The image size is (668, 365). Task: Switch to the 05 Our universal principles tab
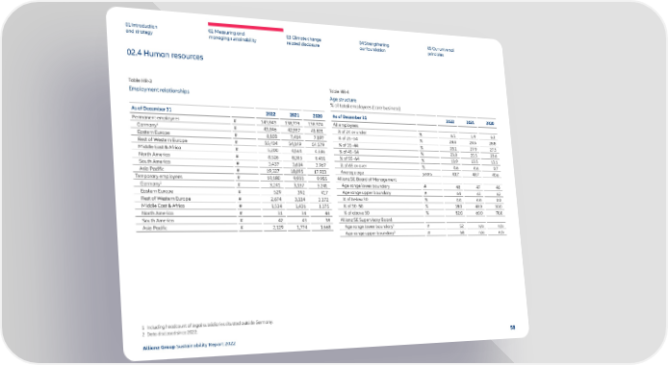click(441, 52)
